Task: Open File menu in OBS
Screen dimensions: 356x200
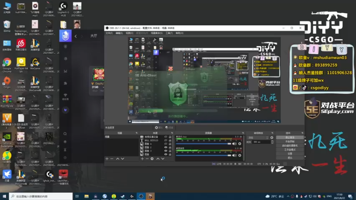Action: [109, 33]
